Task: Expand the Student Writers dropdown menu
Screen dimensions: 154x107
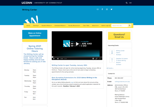Action: click(x=46, y=26)
